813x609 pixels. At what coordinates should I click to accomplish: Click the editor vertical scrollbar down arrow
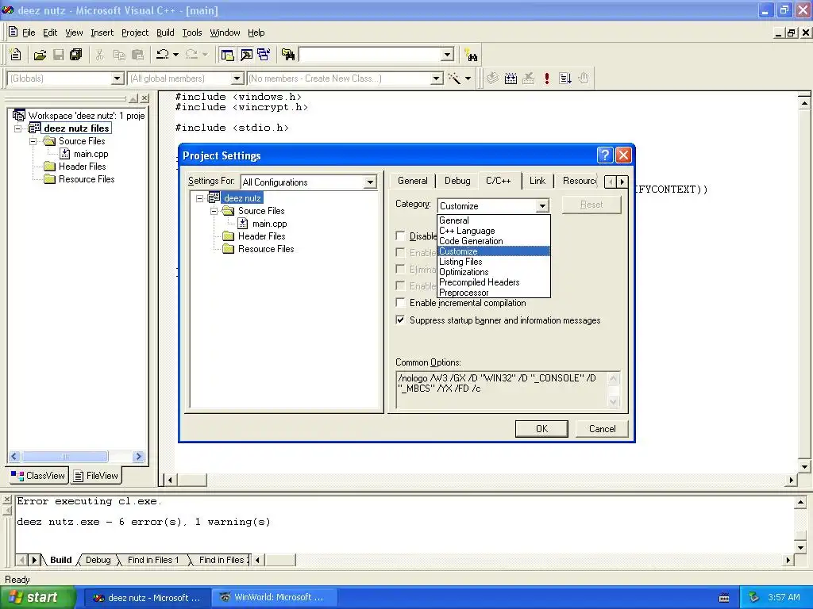[x=803, y=466]
